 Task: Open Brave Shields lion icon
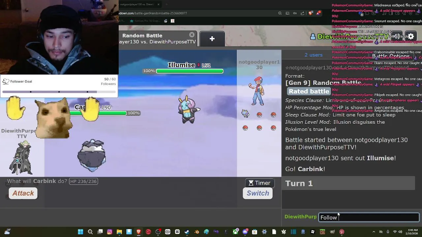point(311,13)
